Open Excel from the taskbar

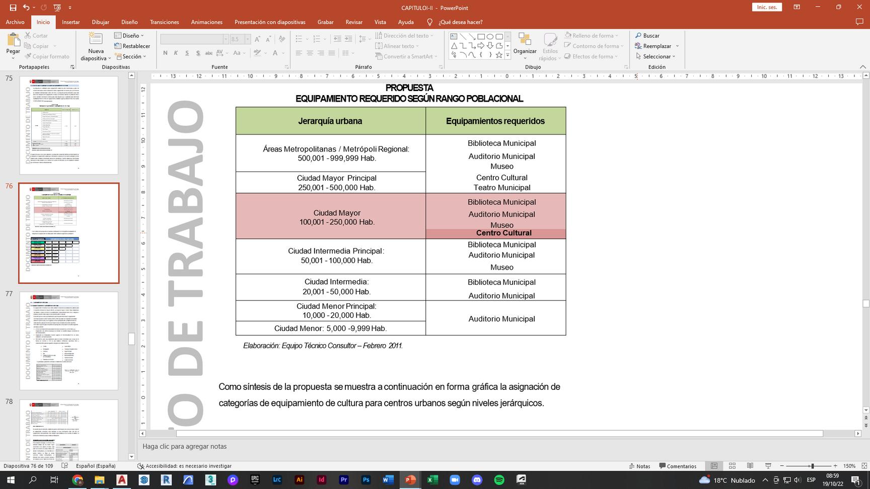431,480
